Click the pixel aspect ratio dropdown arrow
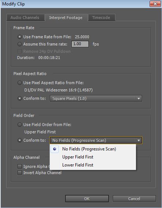The image size is (162, 208). click(139, 98)
